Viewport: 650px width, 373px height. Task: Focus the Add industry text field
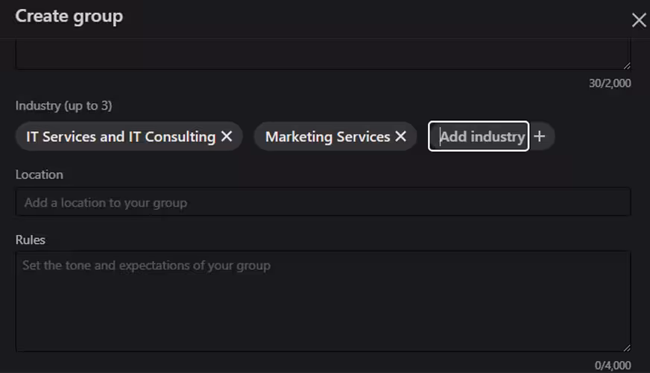pyautogui.click(x=481, y=137)
